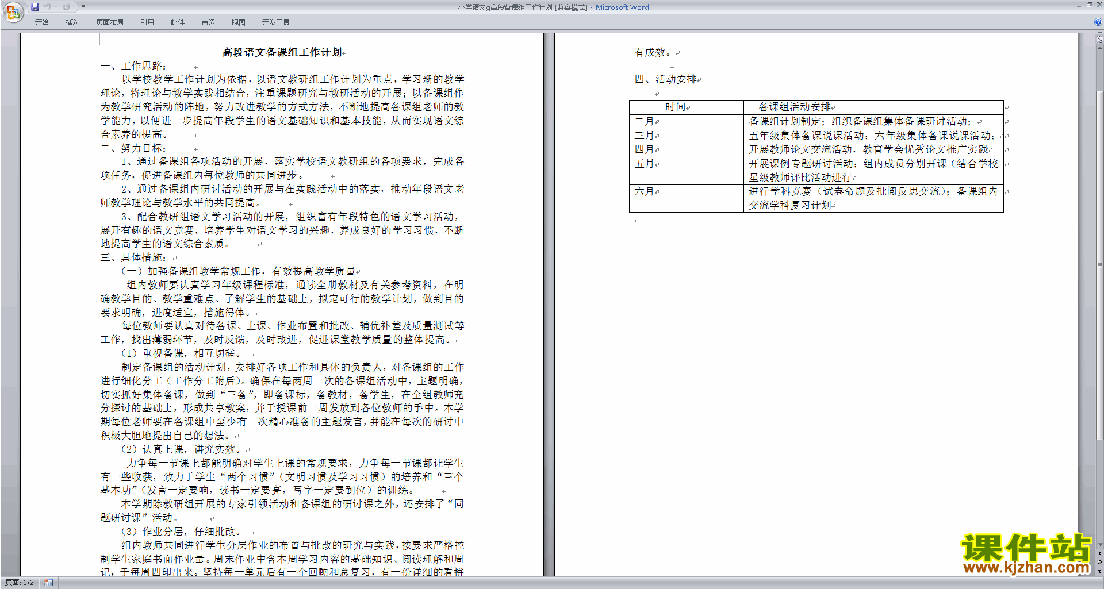Viewport: 1104px width, 589px height.
Task: Go to next page arrow button
Action: (1099, 572)
